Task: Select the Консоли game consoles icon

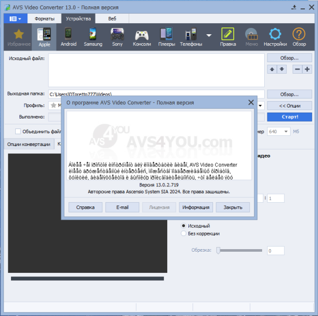Action: (x=142, y=37)
